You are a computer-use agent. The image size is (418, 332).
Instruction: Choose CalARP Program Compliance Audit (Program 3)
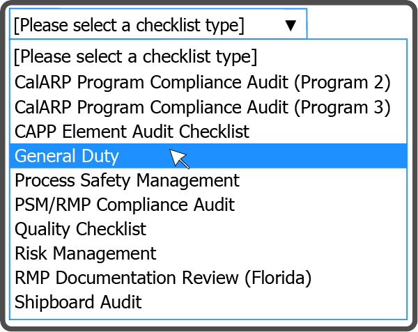pyautogui.click(x=208, y=106)
